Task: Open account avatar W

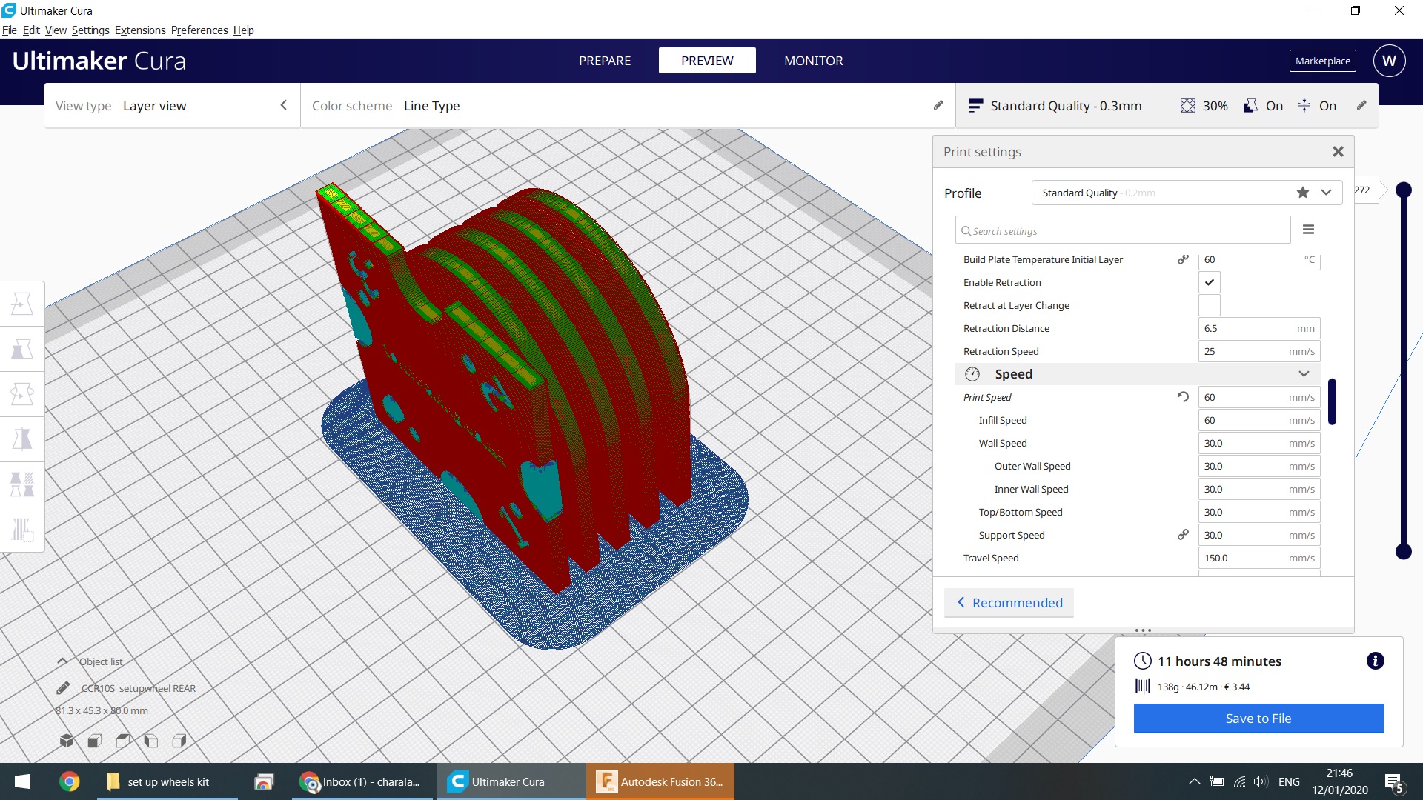Action: click(1390, 61)
